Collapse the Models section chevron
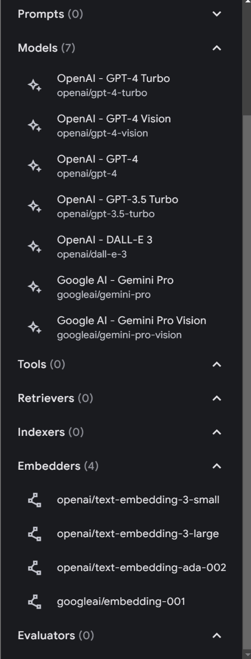The image size is (251, 659). (x=217, y=48)
